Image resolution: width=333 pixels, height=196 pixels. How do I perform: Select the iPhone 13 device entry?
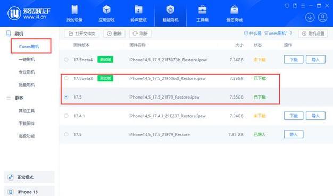pos(29,191)
